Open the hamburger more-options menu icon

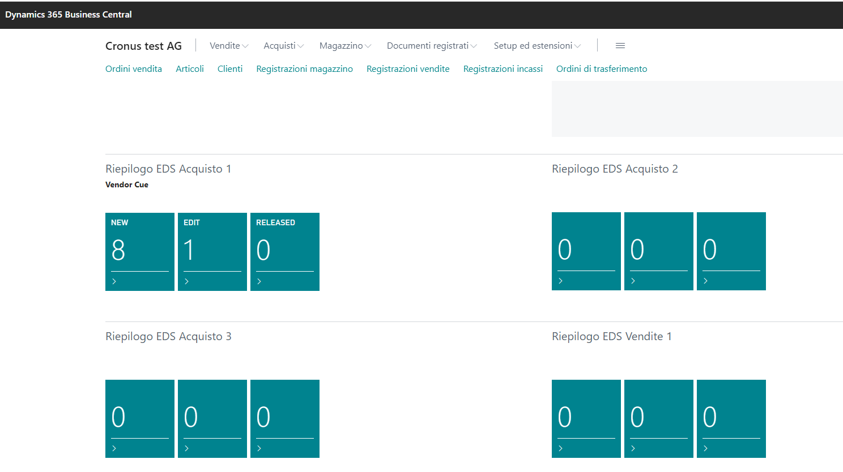click(620, 46)
